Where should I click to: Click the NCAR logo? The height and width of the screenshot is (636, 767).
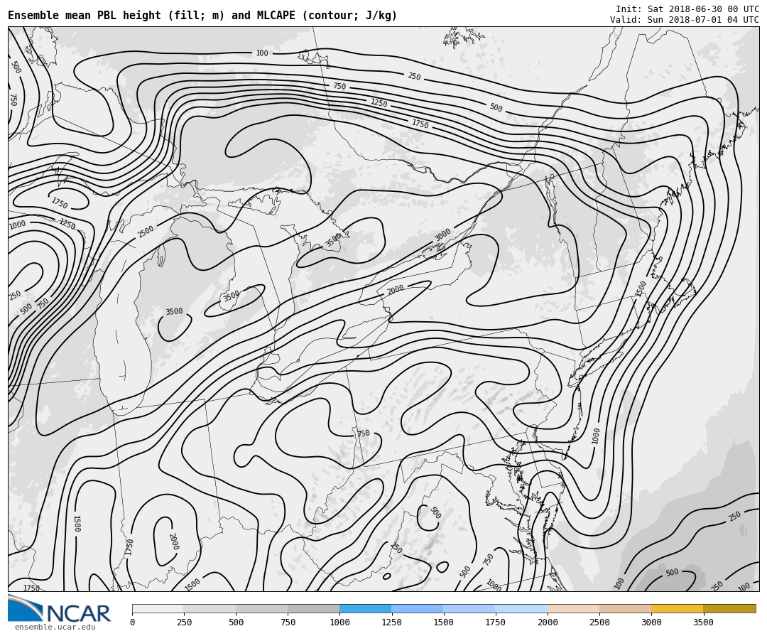[x=59, y=608]
